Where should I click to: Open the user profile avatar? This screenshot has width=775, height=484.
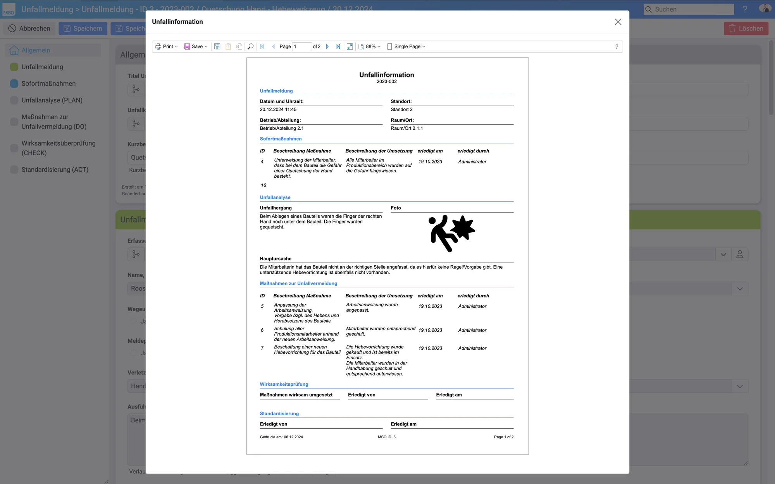coord(765,9)
